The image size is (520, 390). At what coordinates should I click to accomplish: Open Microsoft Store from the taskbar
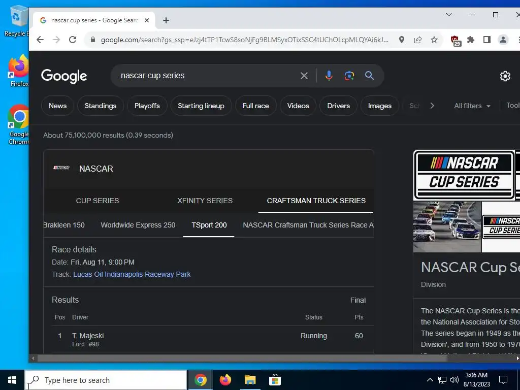pyautogui.click(x=275, y=380)
